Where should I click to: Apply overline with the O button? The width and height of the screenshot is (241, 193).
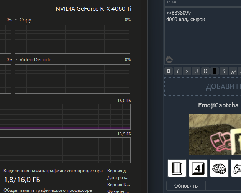tap(205, 71)
